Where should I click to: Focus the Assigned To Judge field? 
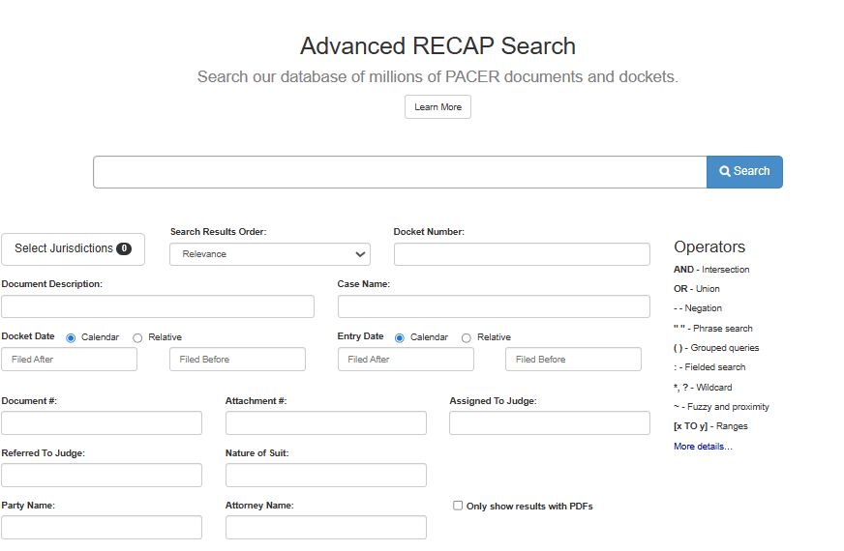click(x=550, y=423)
